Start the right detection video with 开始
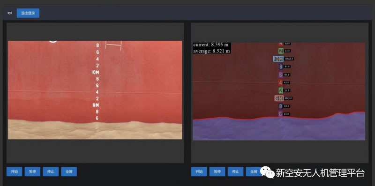Image resolution: width=375 pixels, height=186 pixels. [x=199, y=171]
